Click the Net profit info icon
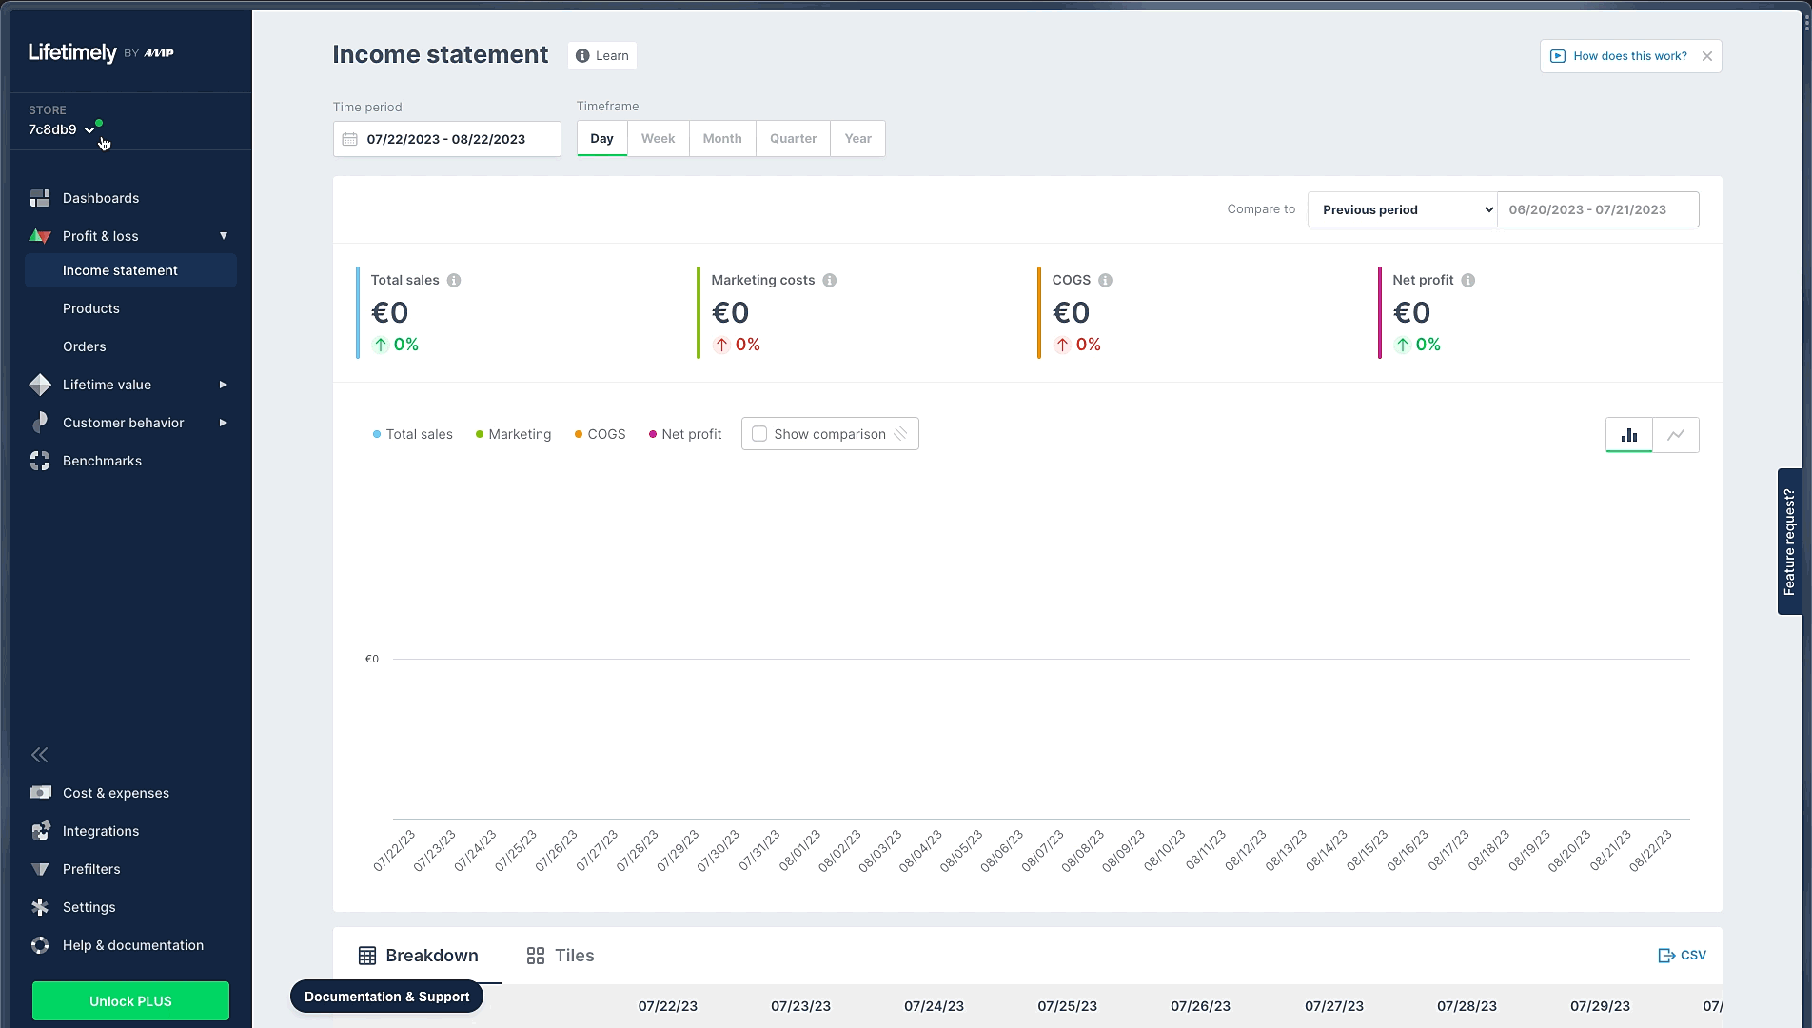This screenshot has height=1028, width=1812. point(1468,280)
